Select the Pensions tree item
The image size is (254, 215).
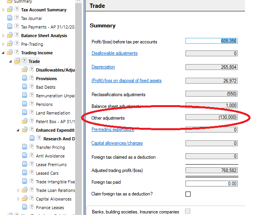(x=44, y=104)
